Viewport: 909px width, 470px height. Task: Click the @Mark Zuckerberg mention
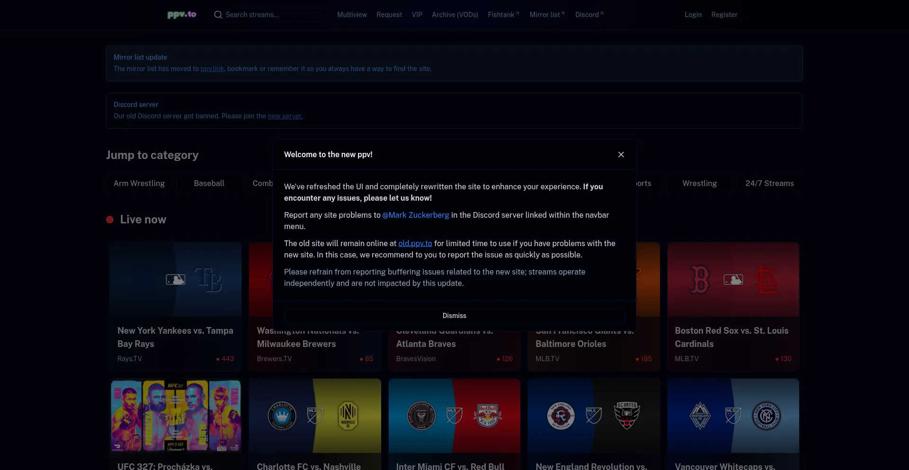[x=416, y=215]
